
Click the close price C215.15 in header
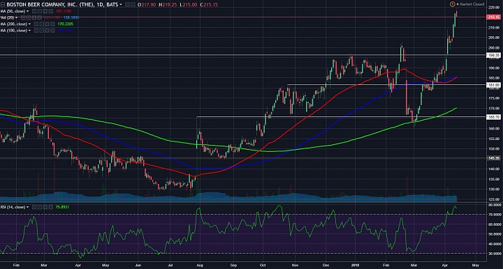(209, 4)
